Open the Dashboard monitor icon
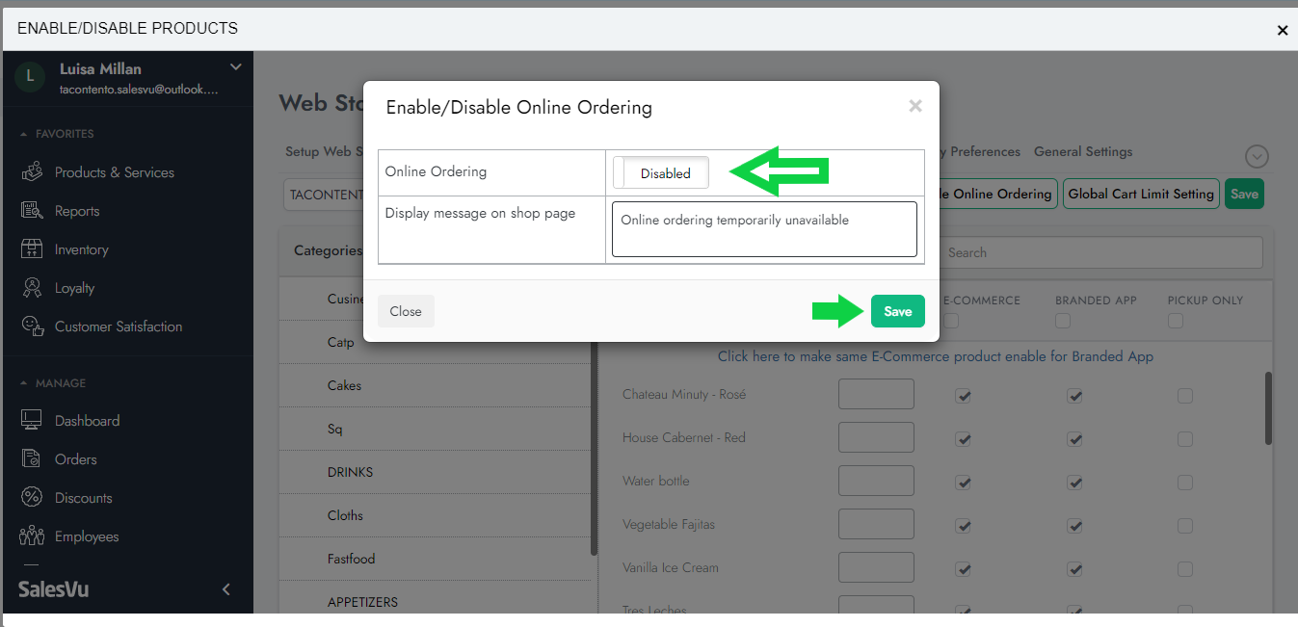This screenshot has height=627, width=1298. coord(32,421)
